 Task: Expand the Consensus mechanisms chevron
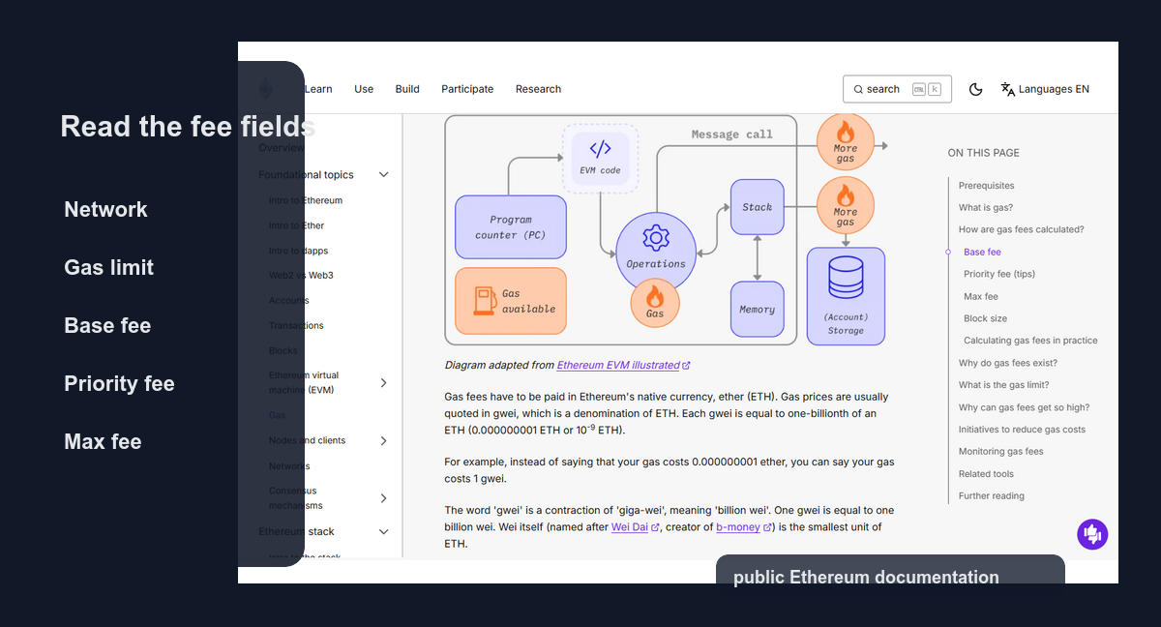point(383,498)
